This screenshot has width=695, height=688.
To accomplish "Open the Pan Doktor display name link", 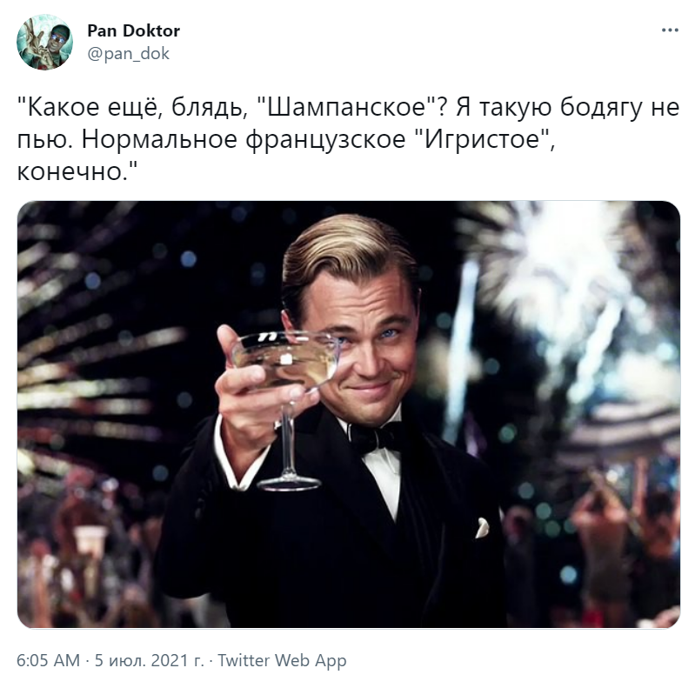I will point(133,30).
